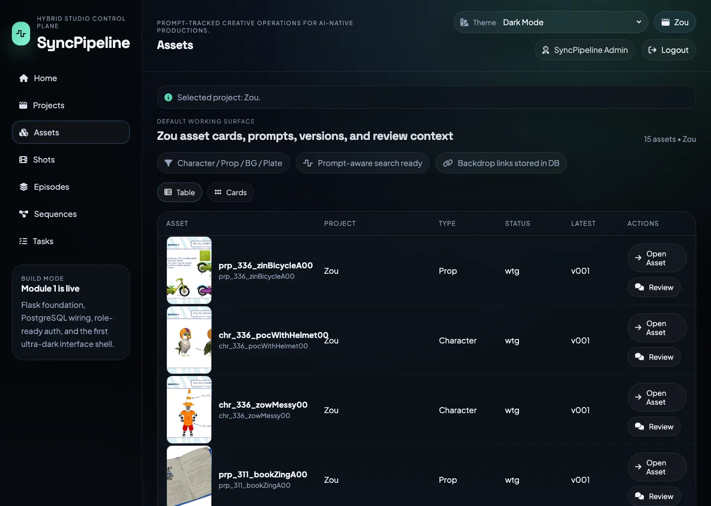Open Episodes in the sidebar
The image size is (711, 506).
point(71,187)
